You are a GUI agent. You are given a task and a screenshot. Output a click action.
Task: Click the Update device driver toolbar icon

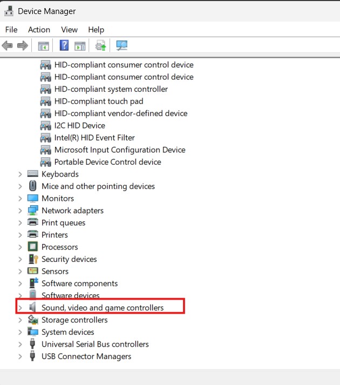coord(100,45)
